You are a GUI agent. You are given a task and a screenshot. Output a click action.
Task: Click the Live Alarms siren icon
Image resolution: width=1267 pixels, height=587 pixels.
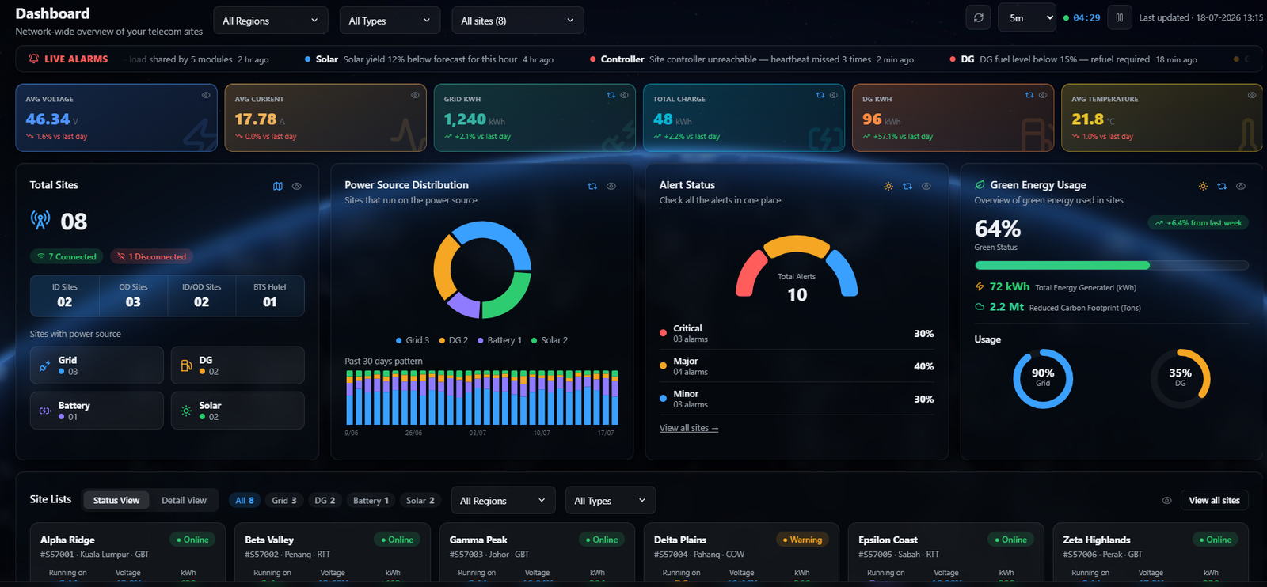pos(34,59)
